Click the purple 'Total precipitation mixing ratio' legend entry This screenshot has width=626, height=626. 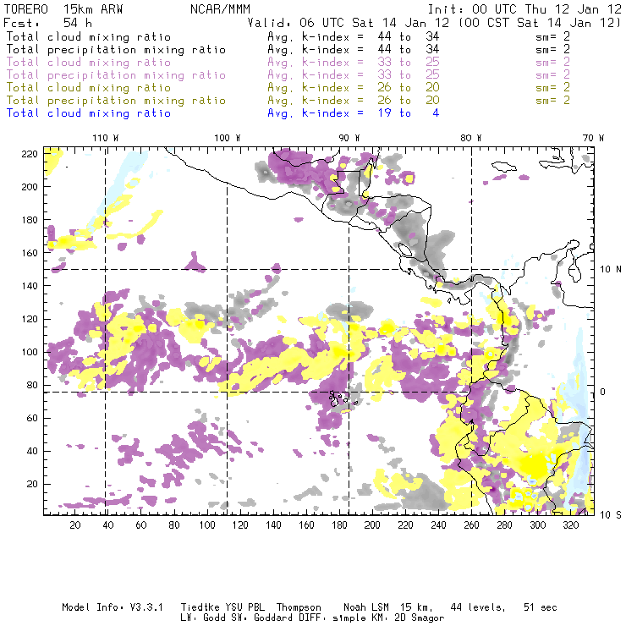click(116, 75)
